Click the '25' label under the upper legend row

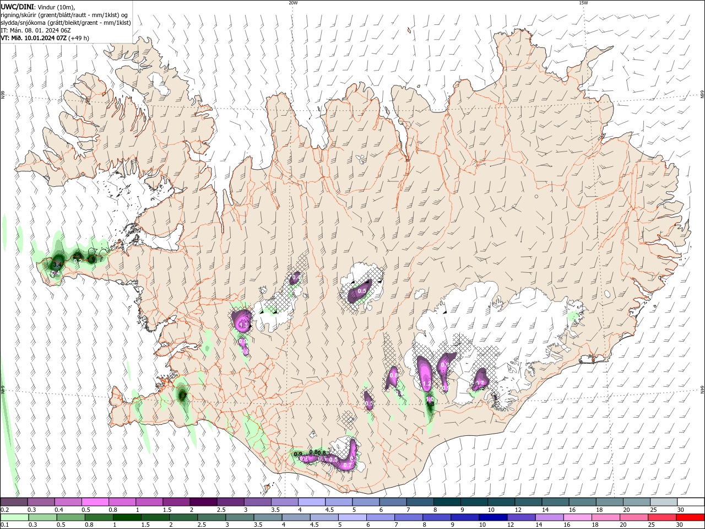click(x=653, y=510)
